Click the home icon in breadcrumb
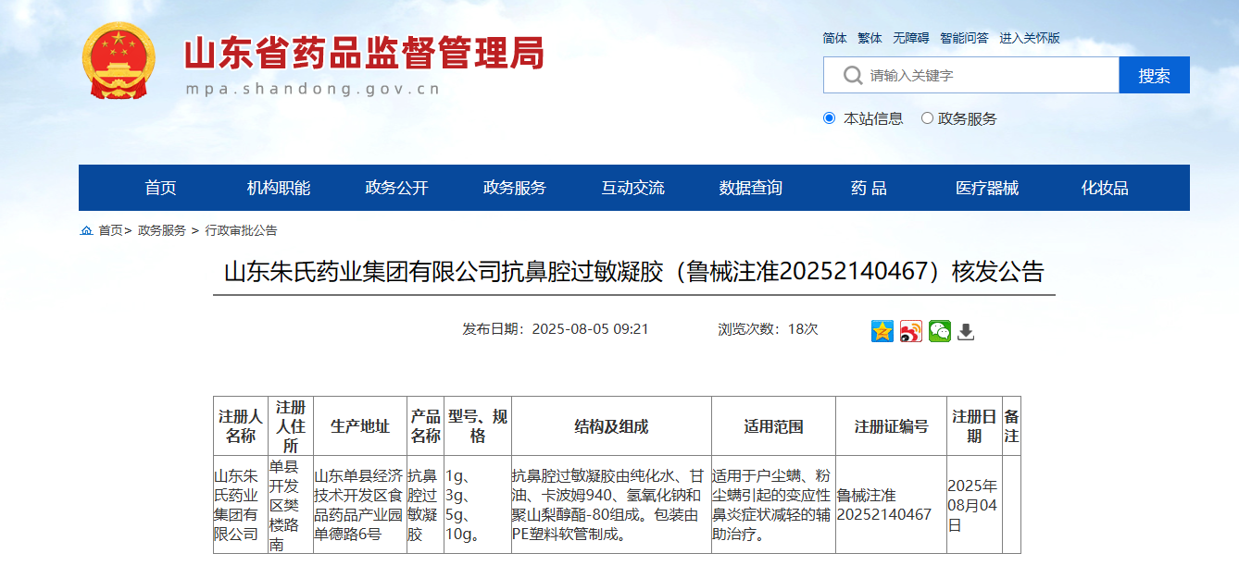The height and width of the screenshot is (578, 1239). coord(86,230)
